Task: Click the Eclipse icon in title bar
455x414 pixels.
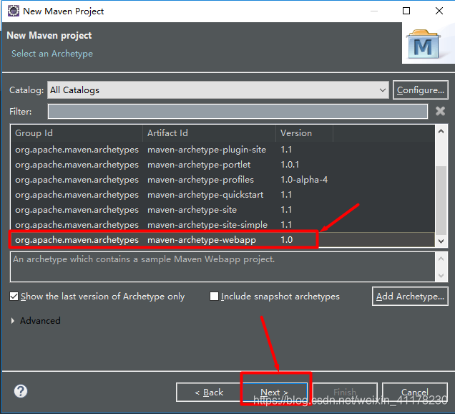Action: (13, 11)
